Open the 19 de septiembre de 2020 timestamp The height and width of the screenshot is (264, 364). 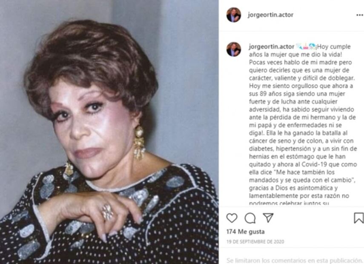tap(255, 242)
